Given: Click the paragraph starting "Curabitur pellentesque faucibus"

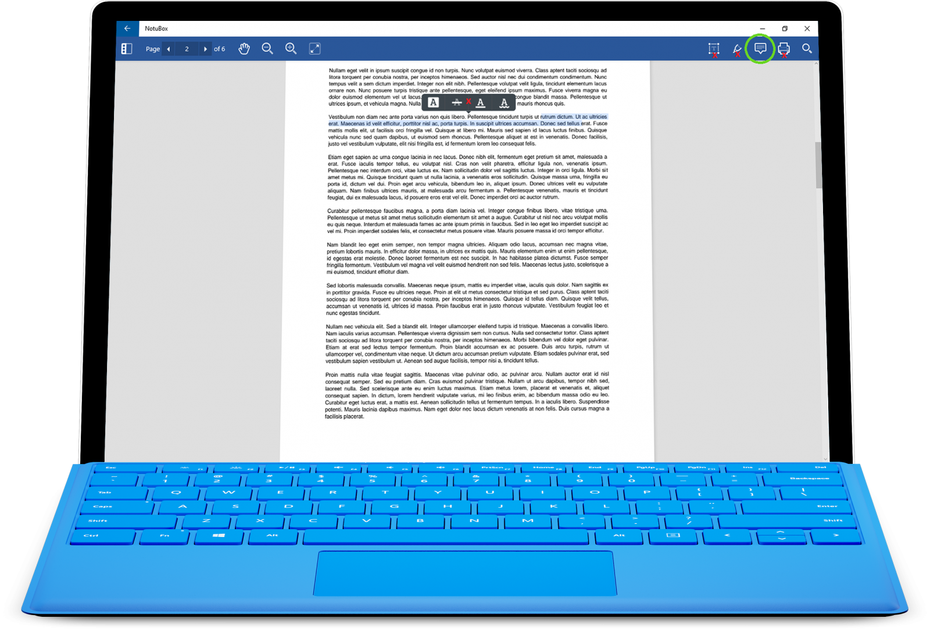Looking at the screenshot, I should [468, 221].
